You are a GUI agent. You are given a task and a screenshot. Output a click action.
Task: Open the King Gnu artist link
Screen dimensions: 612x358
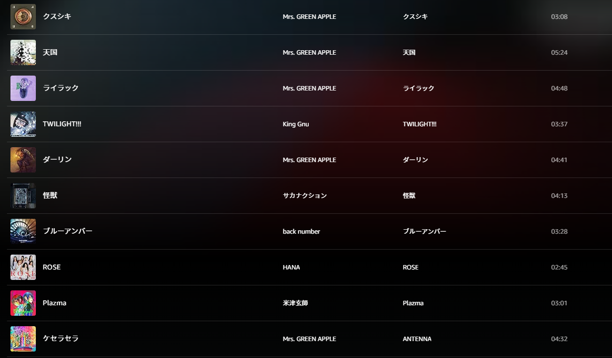pyautogui.click(x=296, y=124)
